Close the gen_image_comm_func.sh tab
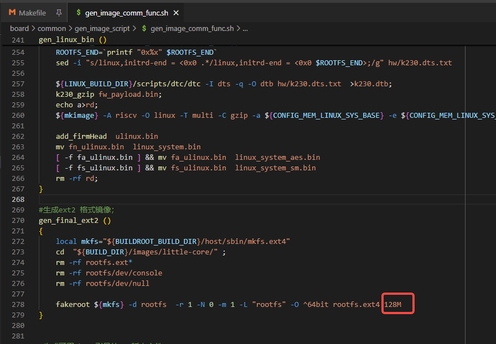The width and height of the screenshot is (496, 344). click(176, 13)
